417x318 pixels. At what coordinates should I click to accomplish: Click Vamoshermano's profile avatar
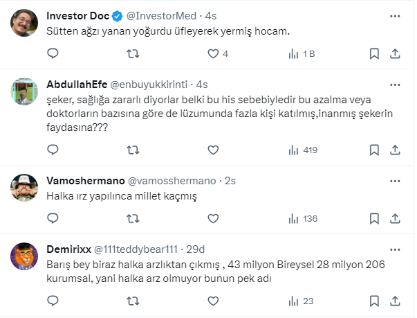coord(24,186)
